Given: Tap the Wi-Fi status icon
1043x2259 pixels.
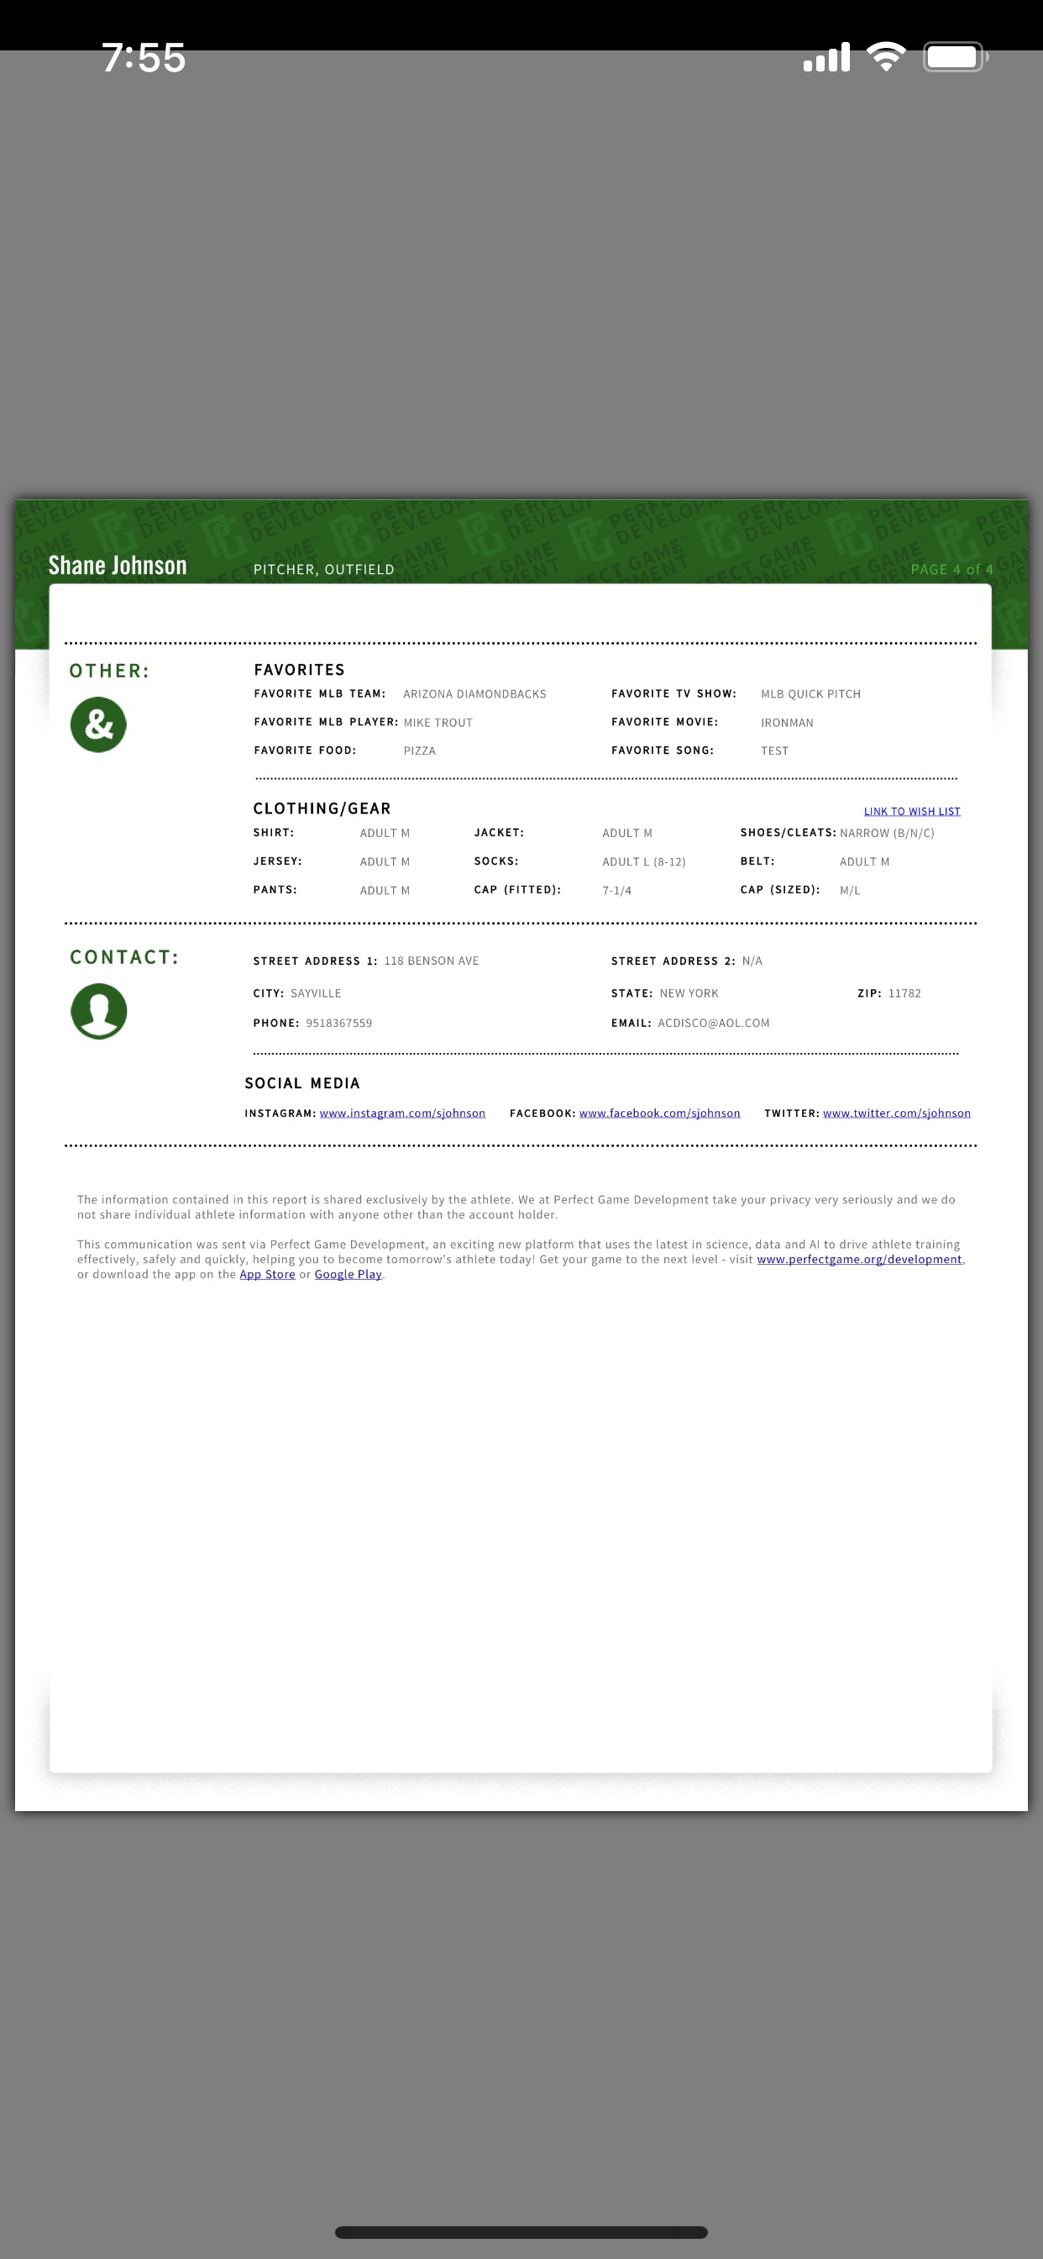Looking at the screenshot, I should [x=886, y=57].
